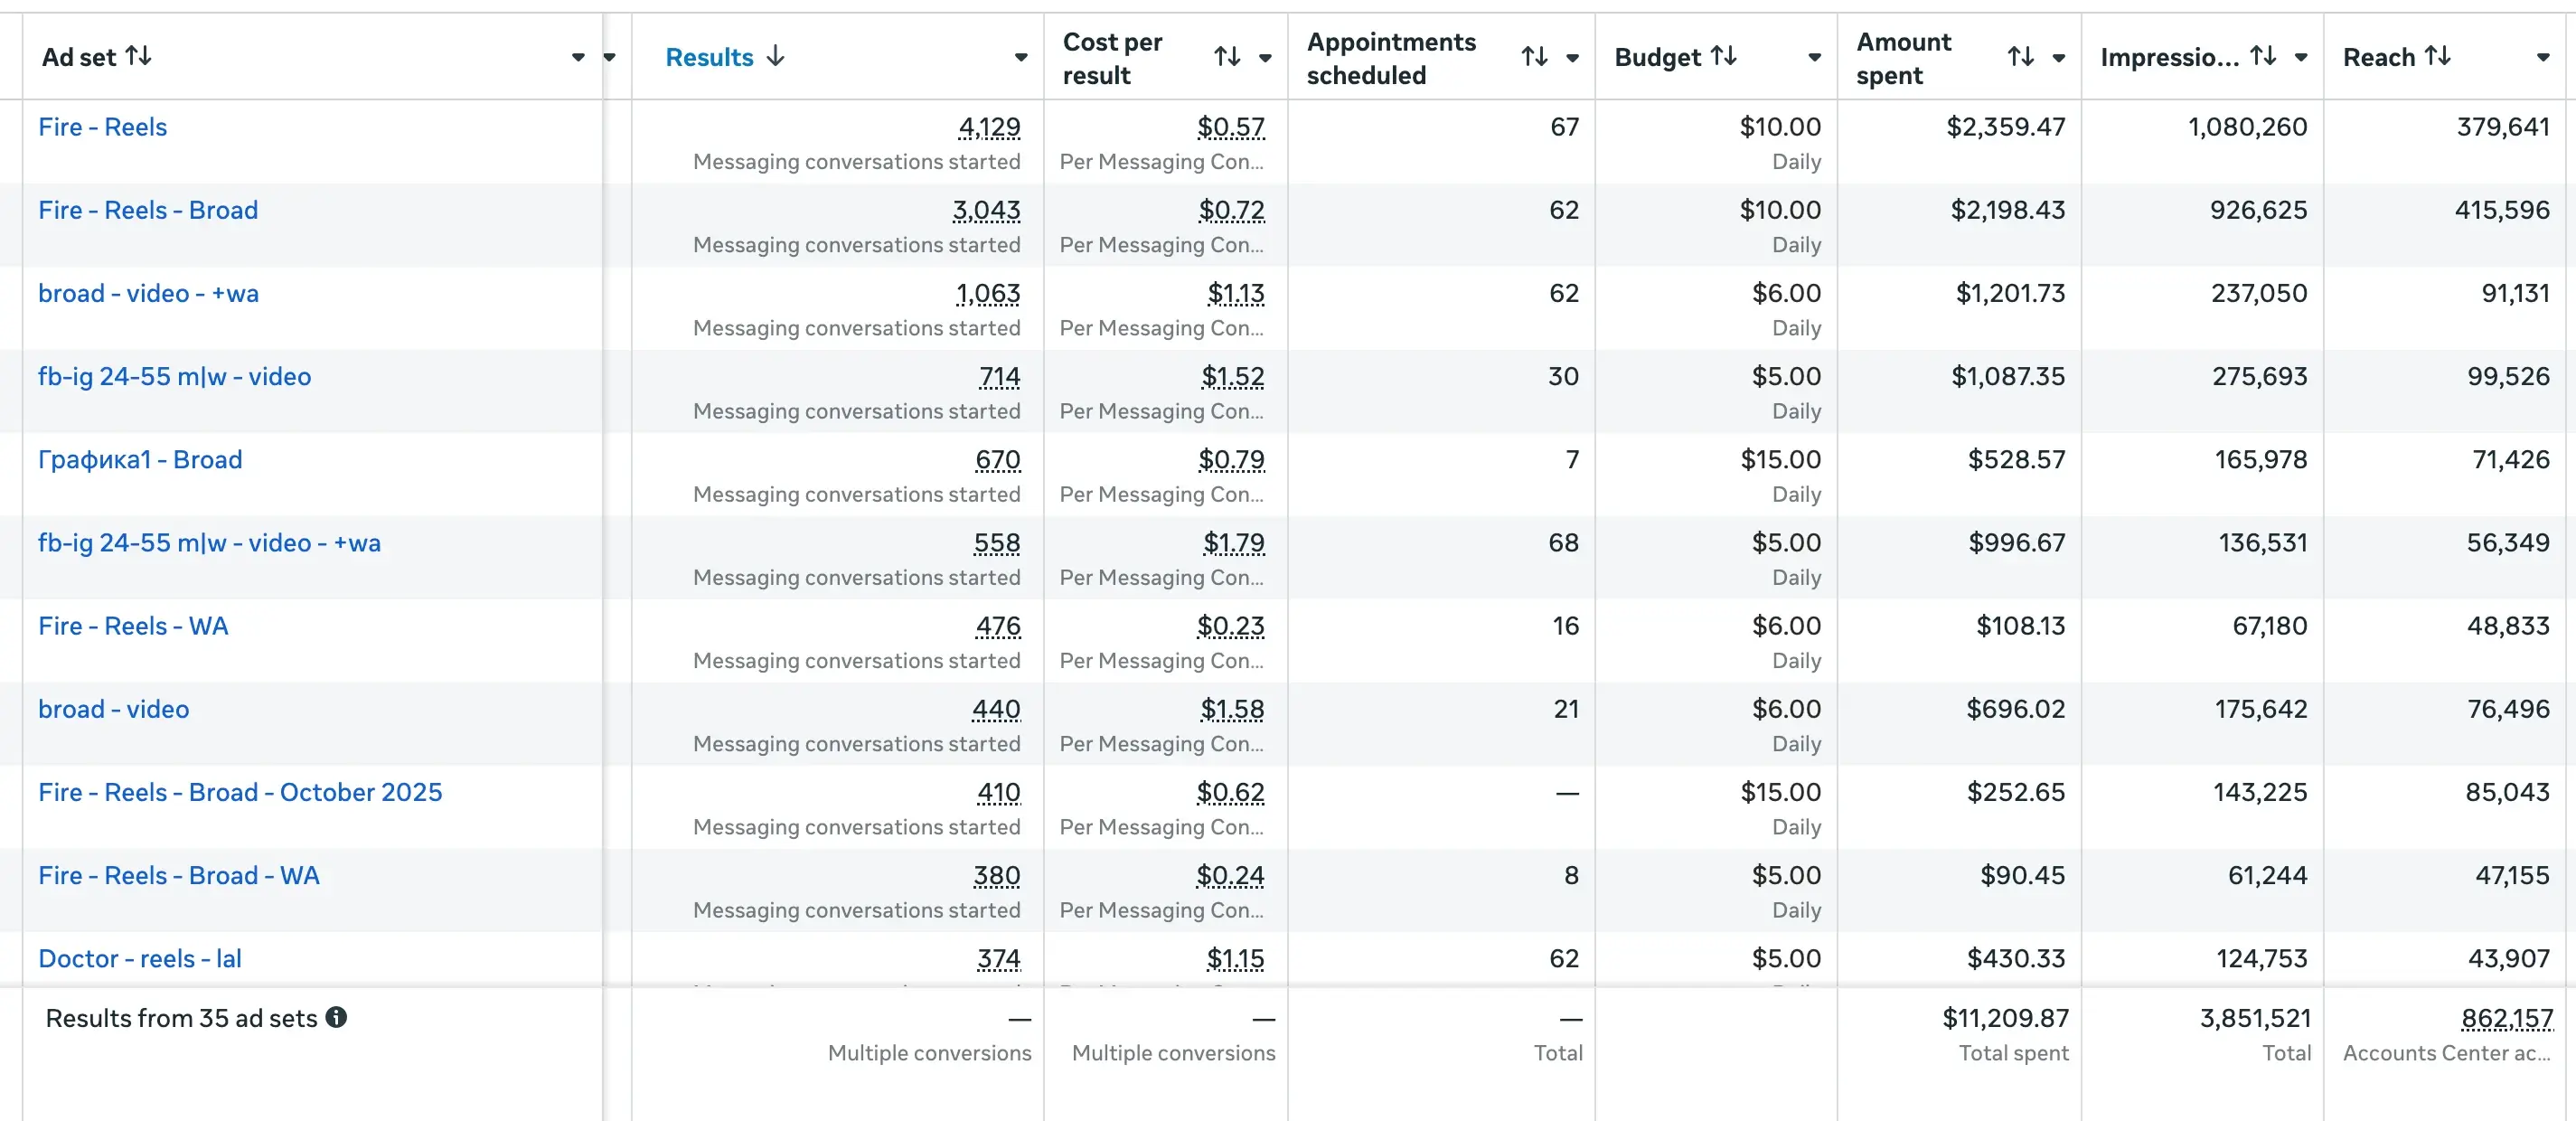Open the Cost per result column dropdown
The height and width of the screenshot is (1121, 2576).
tap(1266, 57)
